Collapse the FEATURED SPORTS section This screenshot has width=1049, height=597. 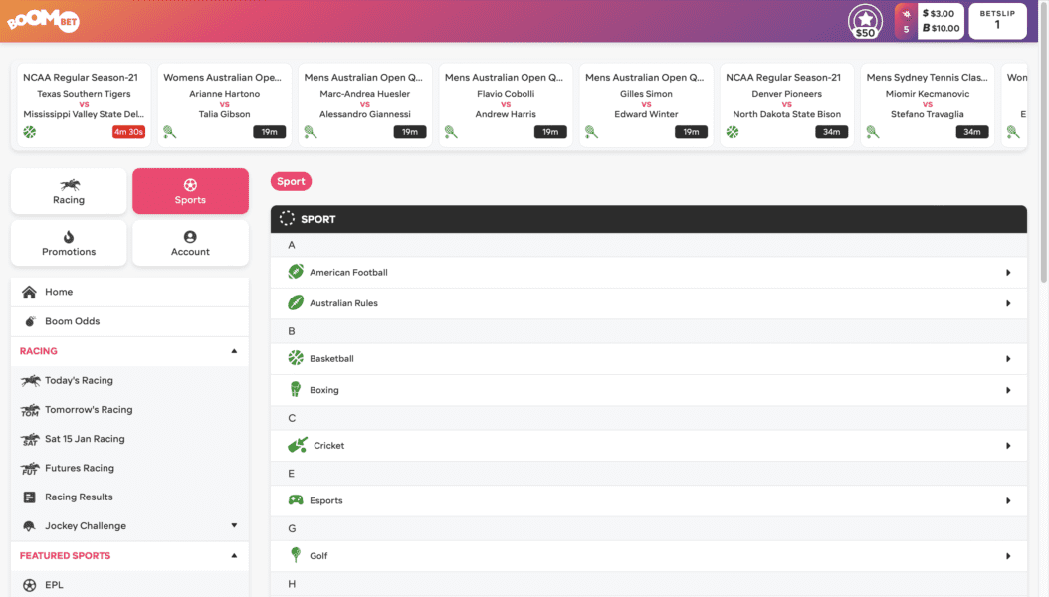235,555
